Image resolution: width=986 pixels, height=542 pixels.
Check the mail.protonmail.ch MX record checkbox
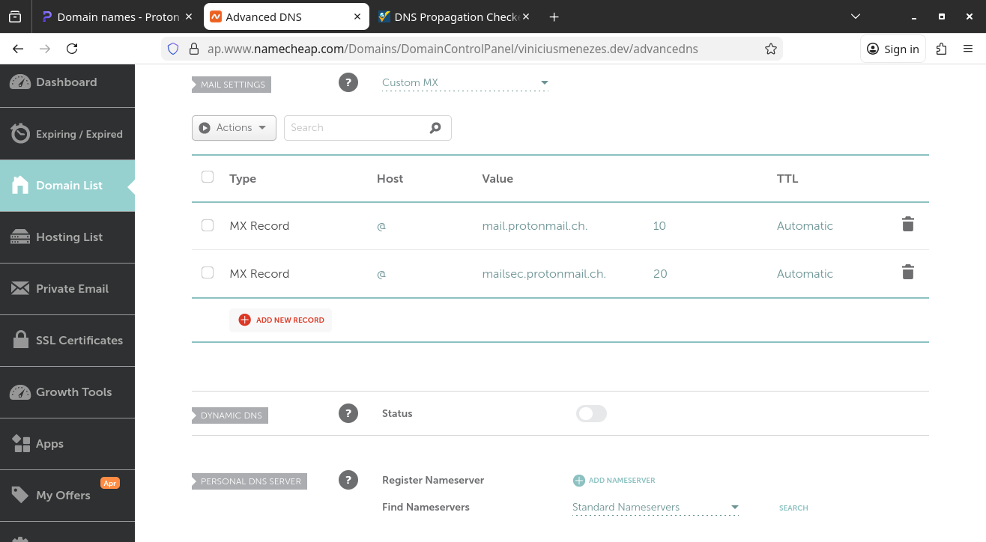[x=208, y=225]
